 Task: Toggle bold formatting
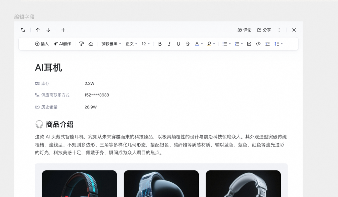click(x=160, y=44)
